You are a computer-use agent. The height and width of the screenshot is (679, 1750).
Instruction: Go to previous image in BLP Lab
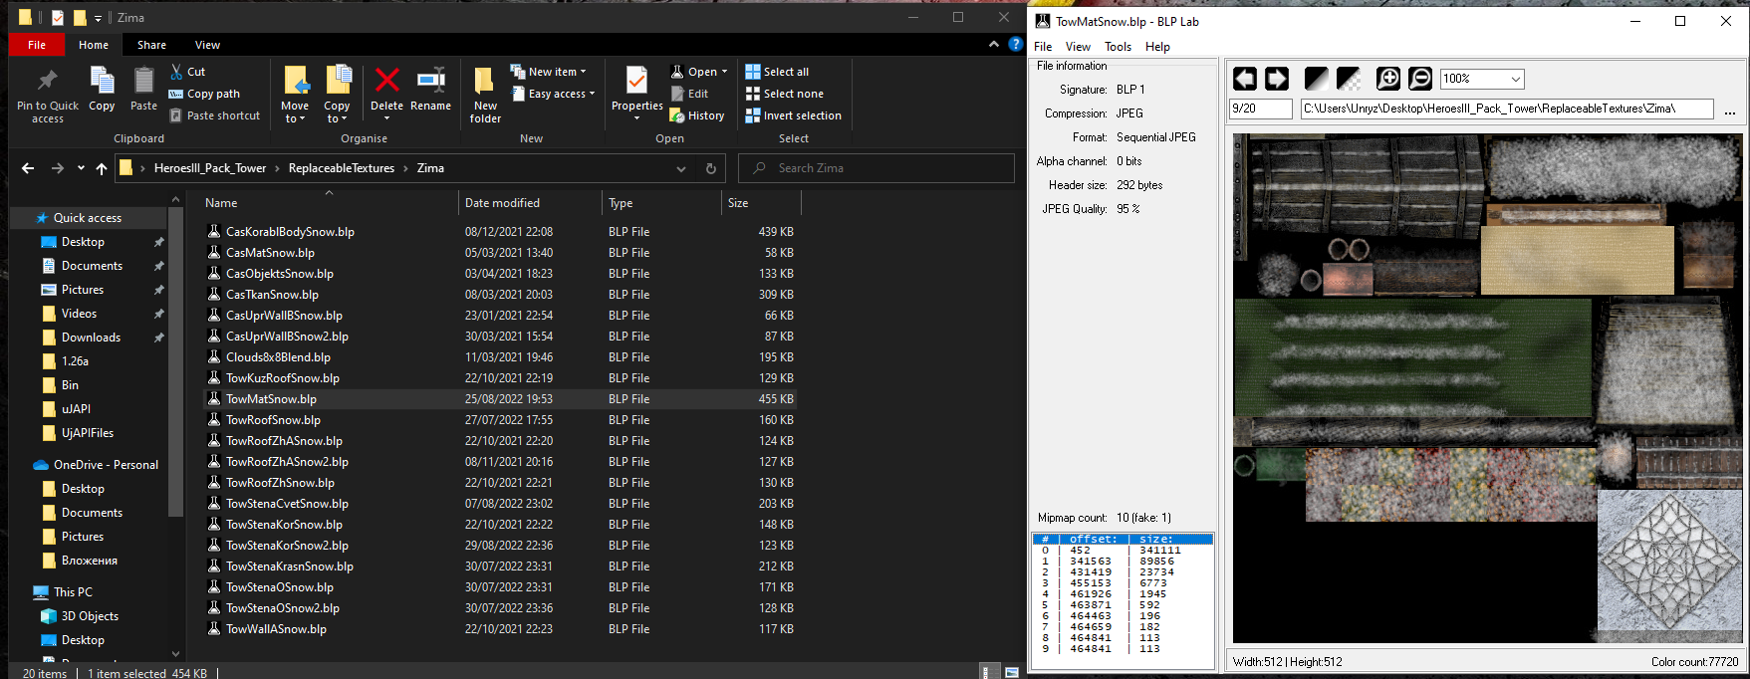pyautogui.click(x=1244, y=79)
